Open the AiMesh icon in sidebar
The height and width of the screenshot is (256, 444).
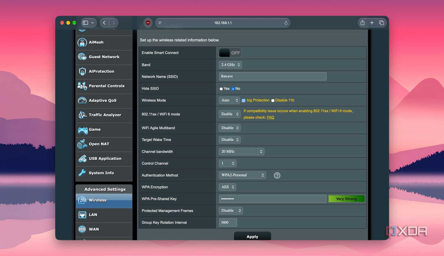coord(82,42)
